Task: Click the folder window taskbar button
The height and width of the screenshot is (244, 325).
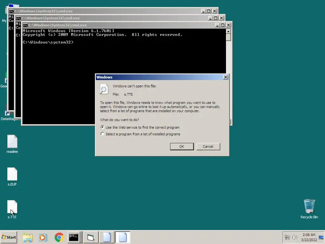Action: click(91, 237)
